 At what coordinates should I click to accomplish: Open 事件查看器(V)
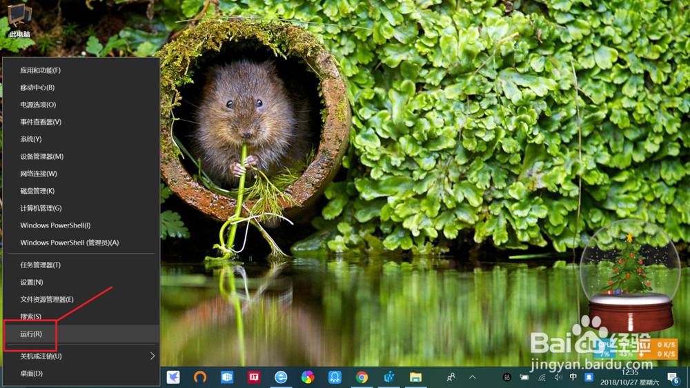81,122
